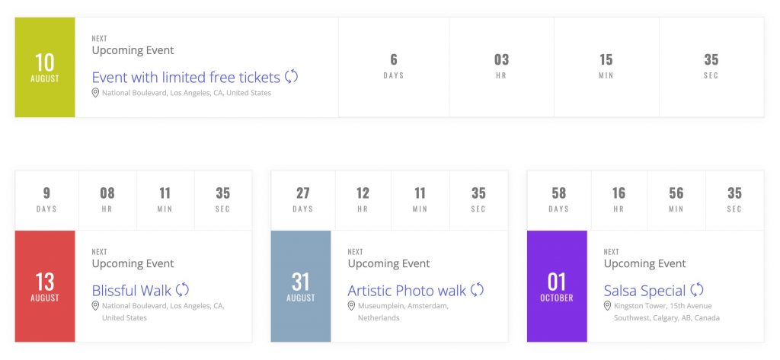Click the 35 SEC cell above Blissful Walk

tap(223, 200)
